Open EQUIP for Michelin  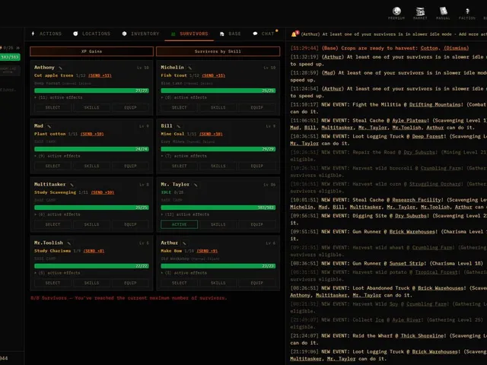[x=257, y=107]
